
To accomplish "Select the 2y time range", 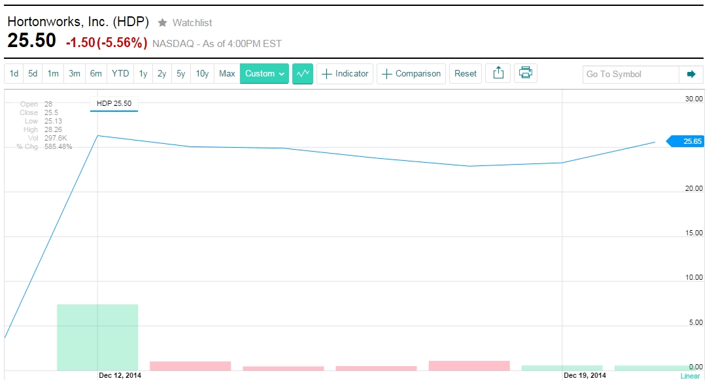I will [x=161, y=74].
